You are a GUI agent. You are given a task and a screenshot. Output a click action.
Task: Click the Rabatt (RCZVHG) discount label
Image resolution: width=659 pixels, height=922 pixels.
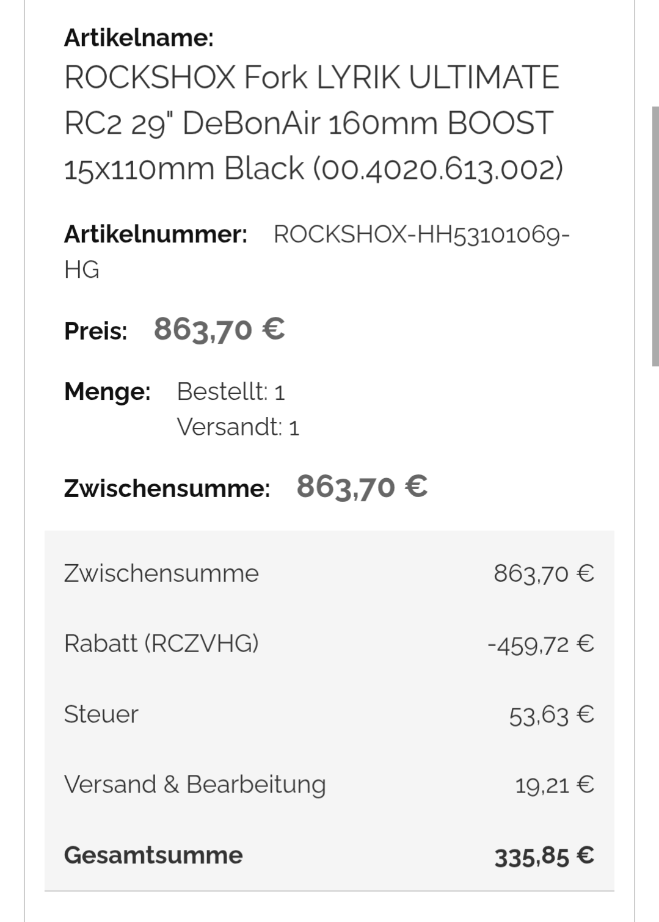pos(161,644)
